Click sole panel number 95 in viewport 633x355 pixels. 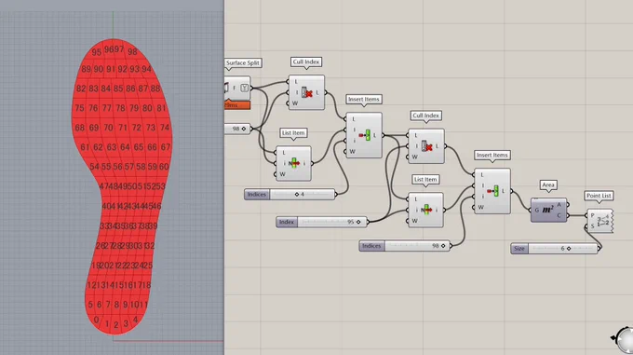(96, 52)
